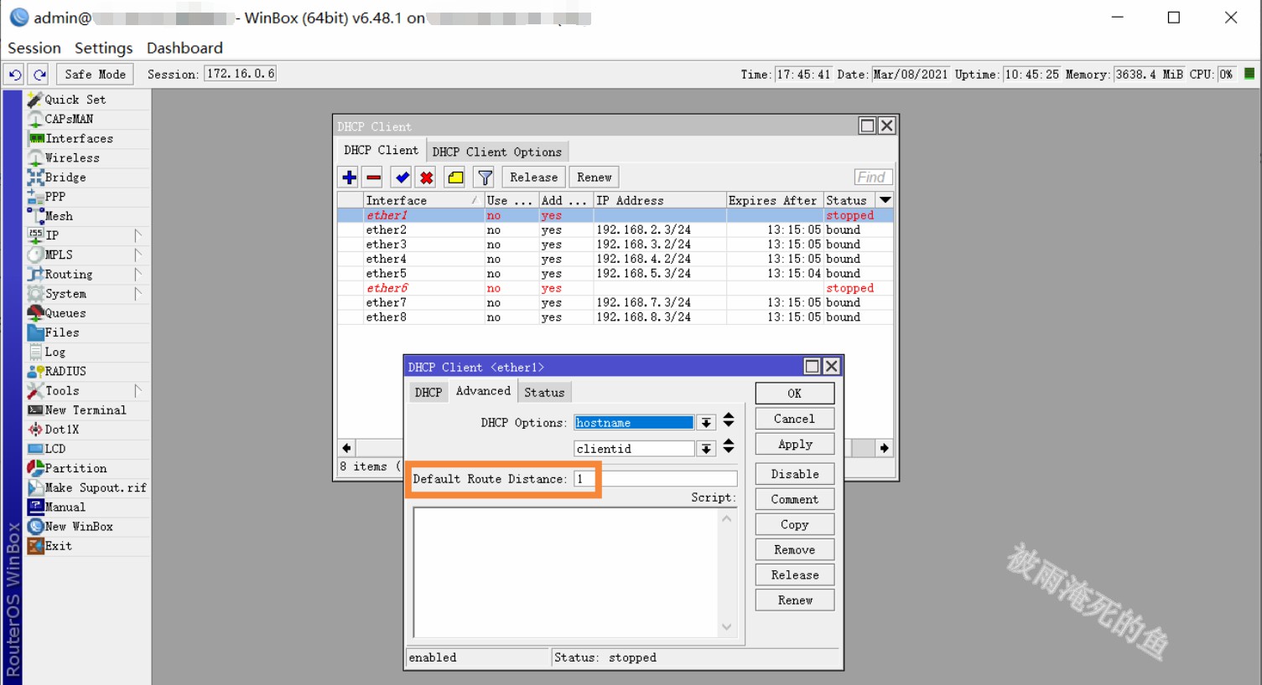Expand the clientid DHCP option dropdown
This screenshot has width=1262, height=685.
pos(707,449)
